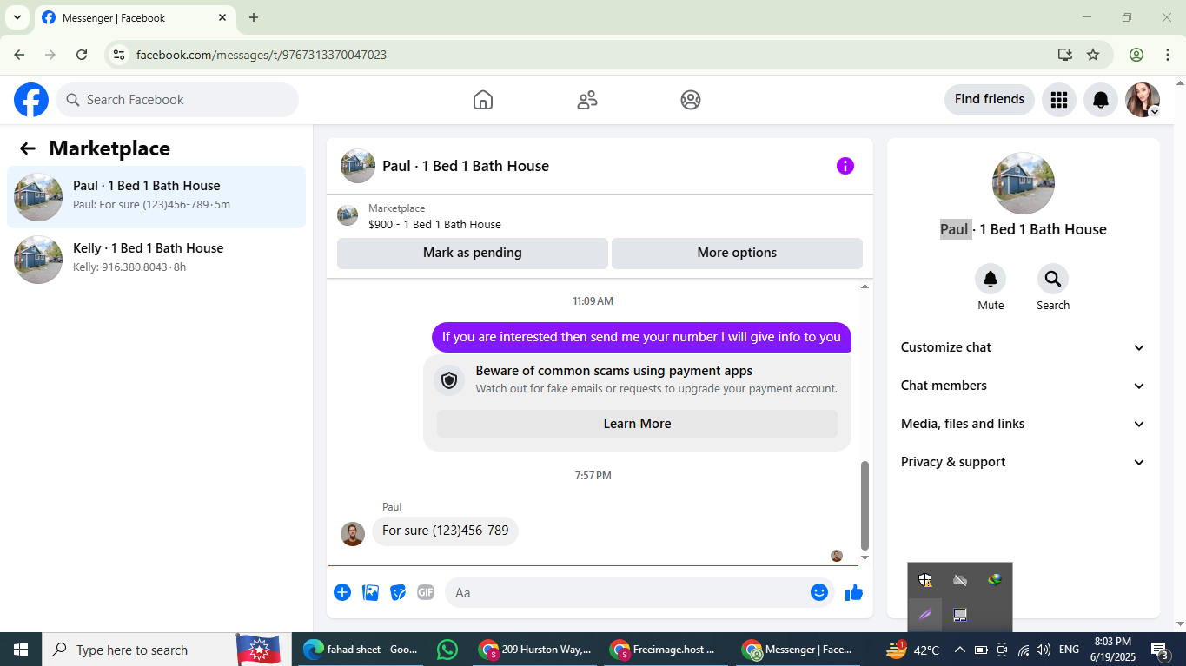The width and height of the screenshot is (1186, 666).
Task: Navigate back in Chrome
Action: tap(19, 55)
